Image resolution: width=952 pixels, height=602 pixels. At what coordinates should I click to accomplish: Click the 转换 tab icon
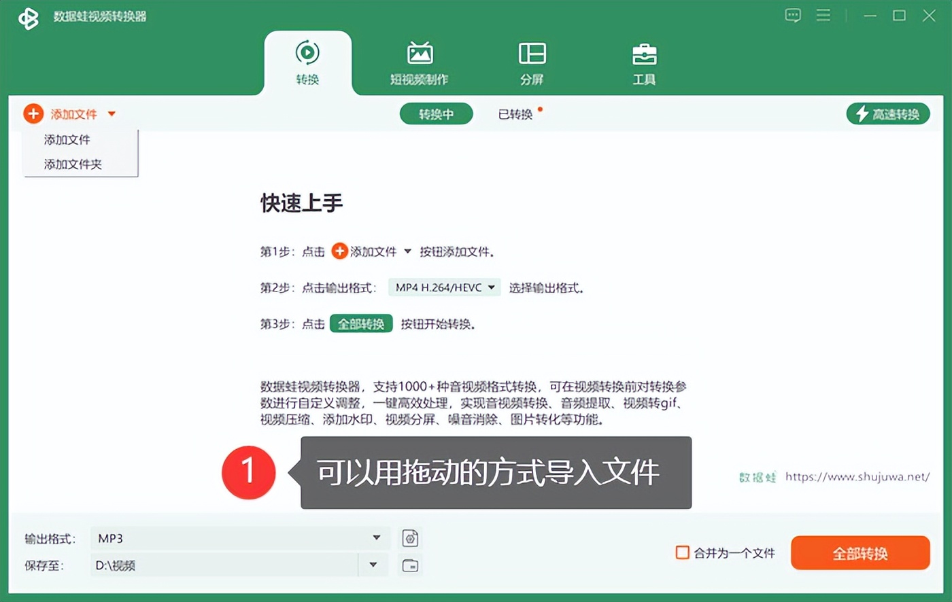307,53
